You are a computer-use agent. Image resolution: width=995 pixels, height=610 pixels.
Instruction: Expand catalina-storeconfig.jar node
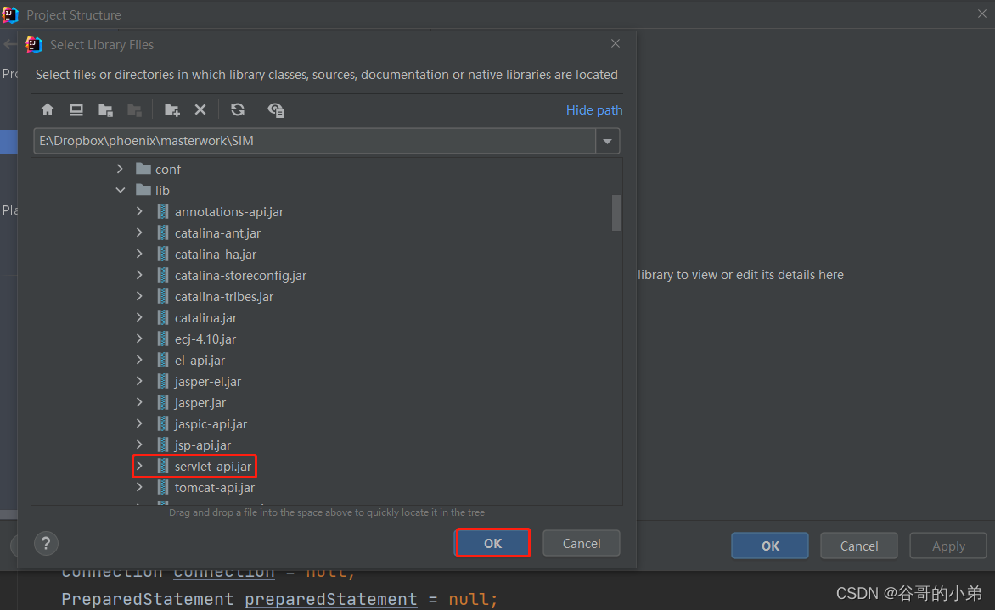point(139,275)
